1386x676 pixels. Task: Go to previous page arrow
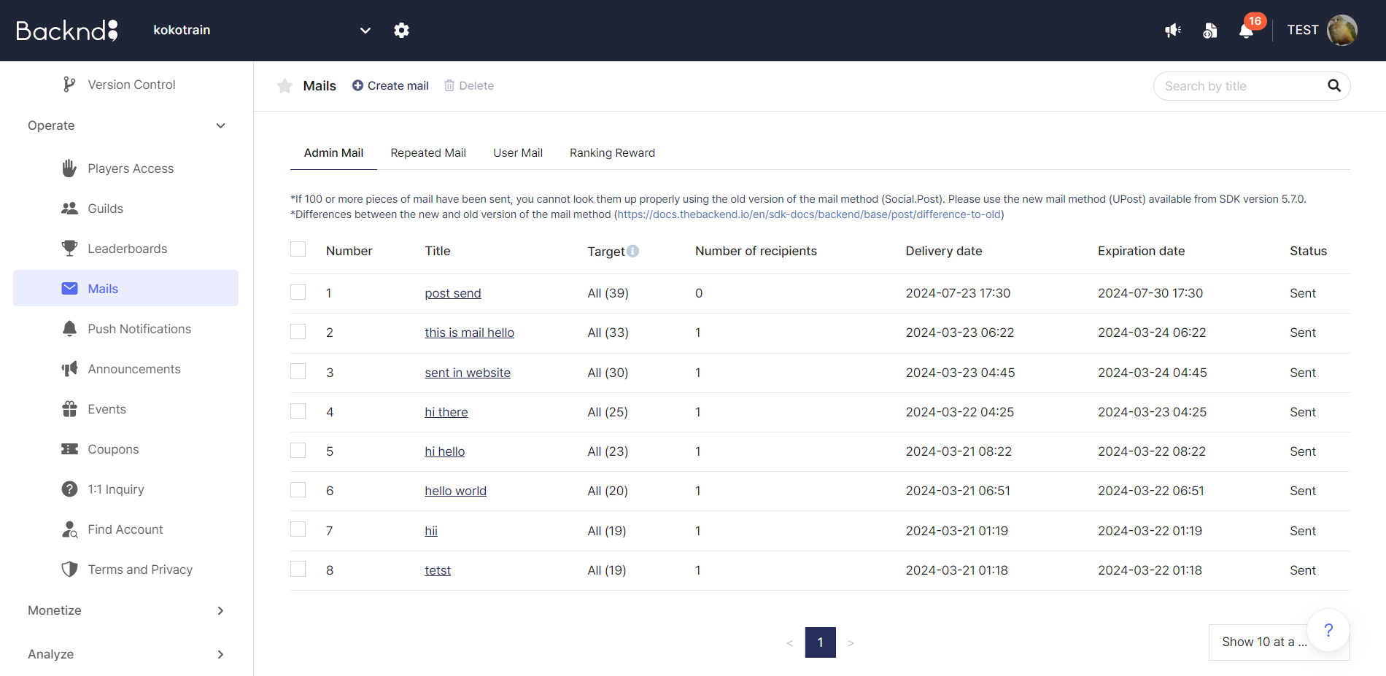(x=789, y=642)
